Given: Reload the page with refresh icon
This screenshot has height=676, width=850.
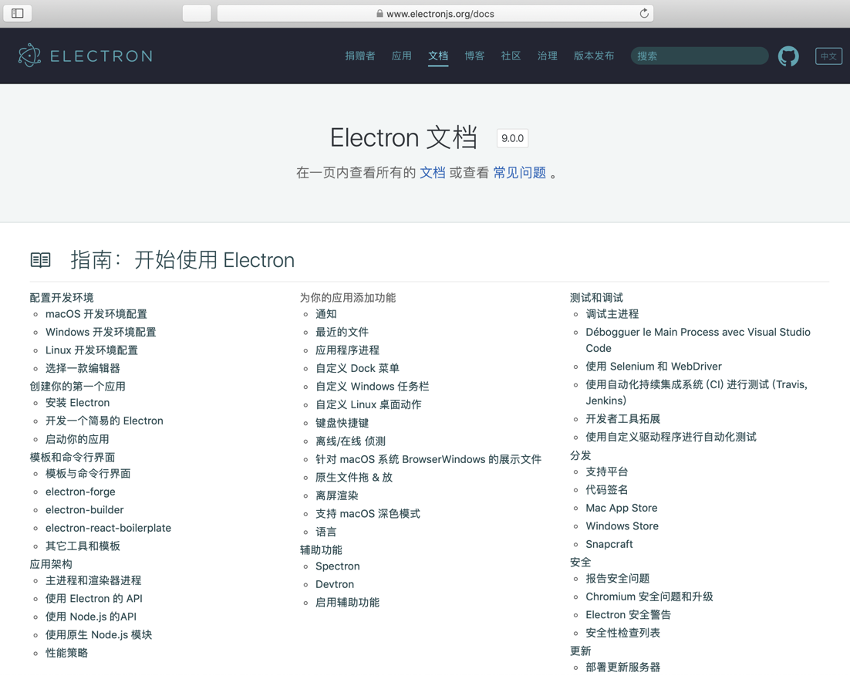Looking at the screenshot, I should pyautogui.click(x=644, y=14).
